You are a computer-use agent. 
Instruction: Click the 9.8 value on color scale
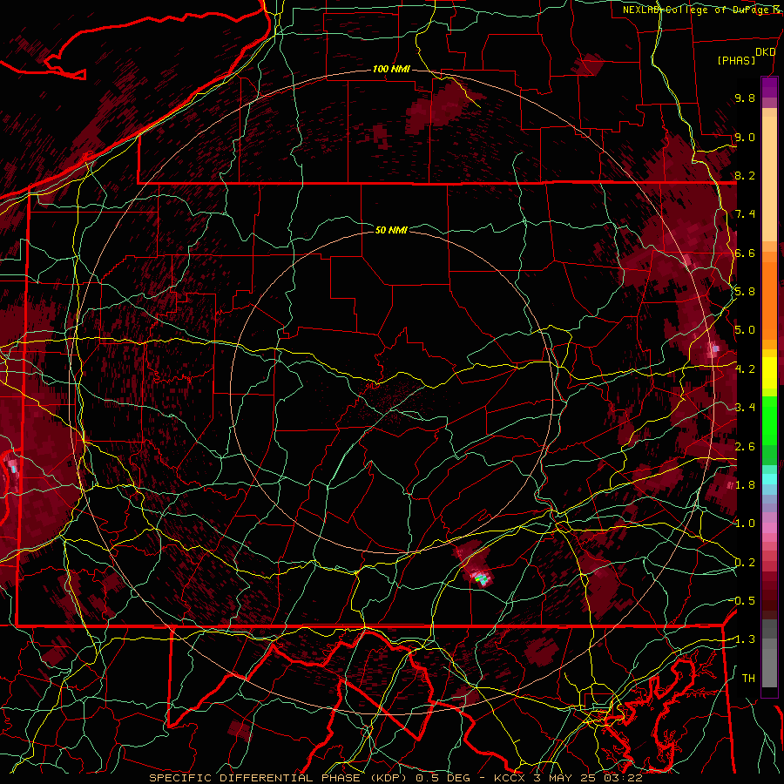pos(745,98)
